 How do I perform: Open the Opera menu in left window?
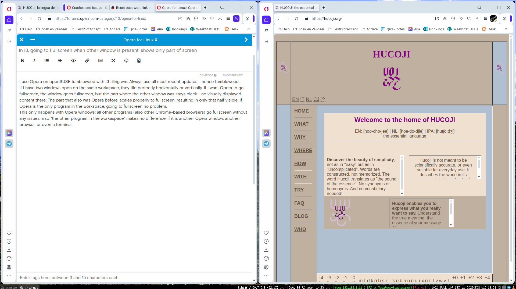pyautogui.click(x=9, y=9)
